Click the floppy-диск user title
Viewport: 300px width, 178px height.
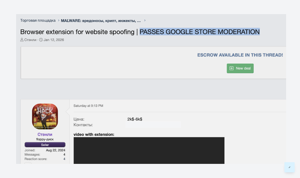click(x=45, y=139)
